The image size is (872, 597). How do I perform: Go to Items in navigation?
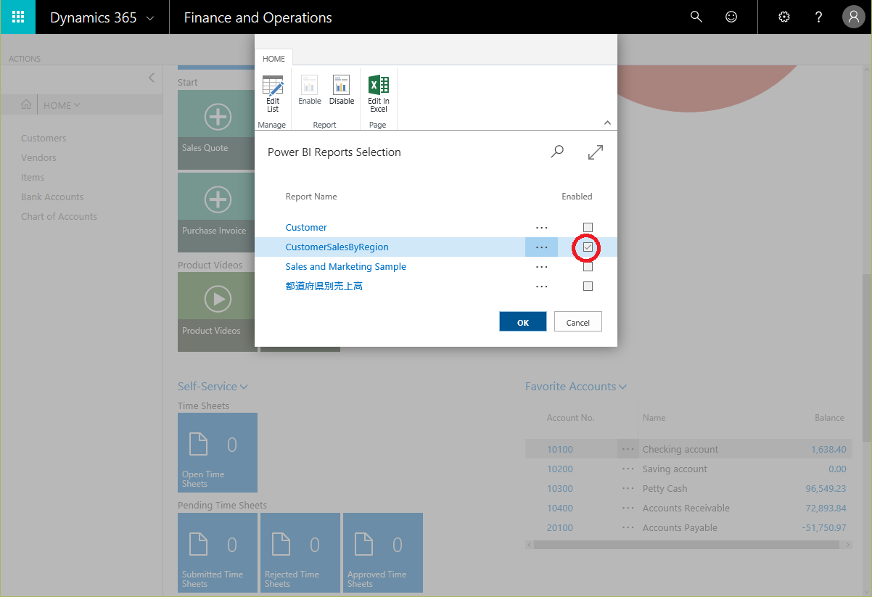[33, 177]
